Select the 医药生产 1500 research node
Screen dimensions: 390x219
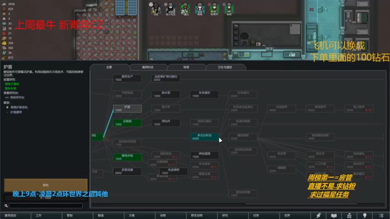coord(127,78)
